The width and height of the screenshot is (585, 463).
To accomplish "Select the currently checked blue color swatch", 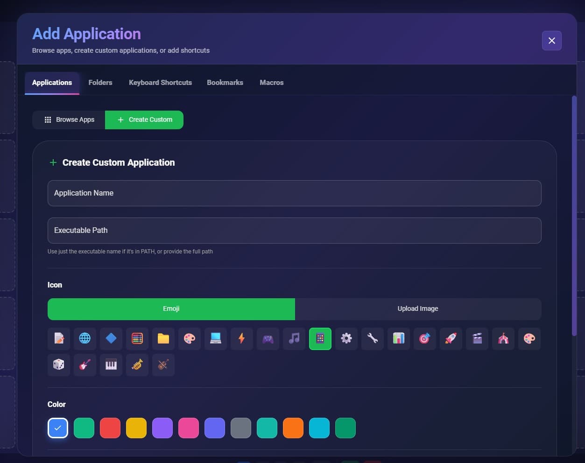I will [x=57, y=428].
